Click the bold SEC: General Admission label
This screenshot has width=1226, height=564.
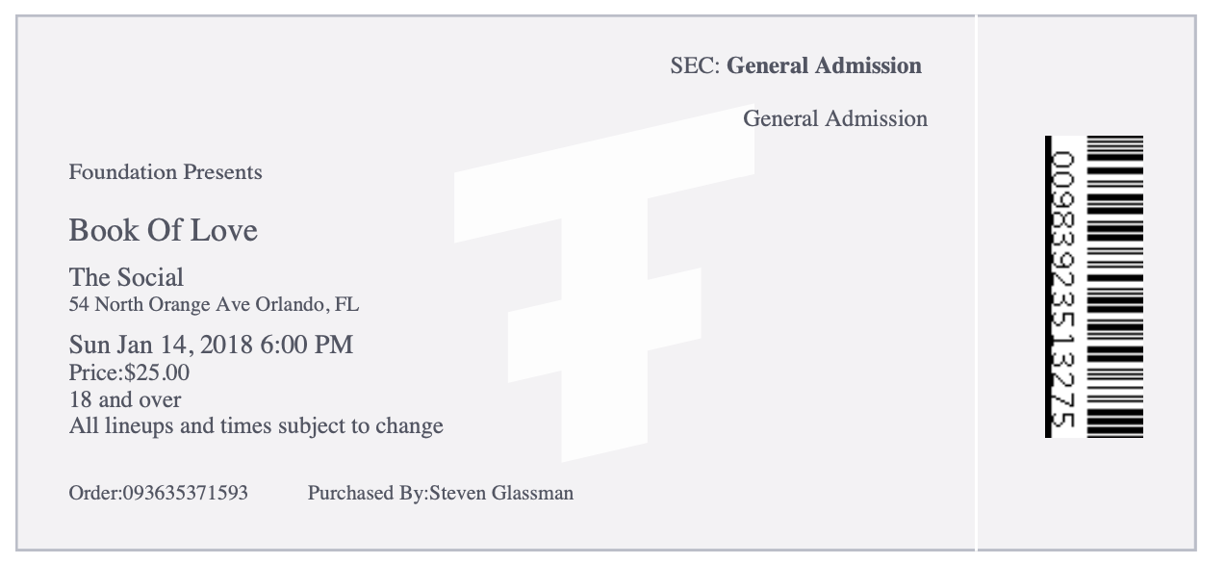(x=796, y=65)
